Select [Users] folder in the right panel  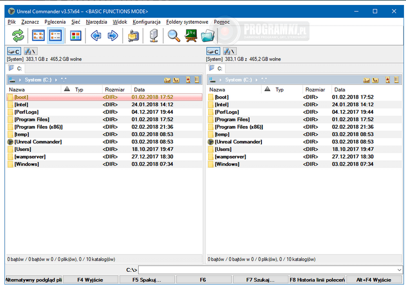[304, 149]
